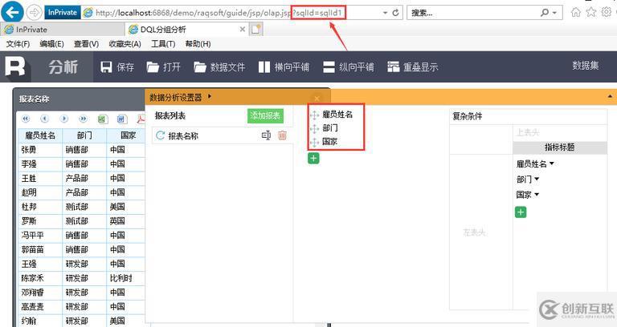This screenshot has width=617, height=327.
Task: Export the report to Word
Action: (x=121, y=119)
